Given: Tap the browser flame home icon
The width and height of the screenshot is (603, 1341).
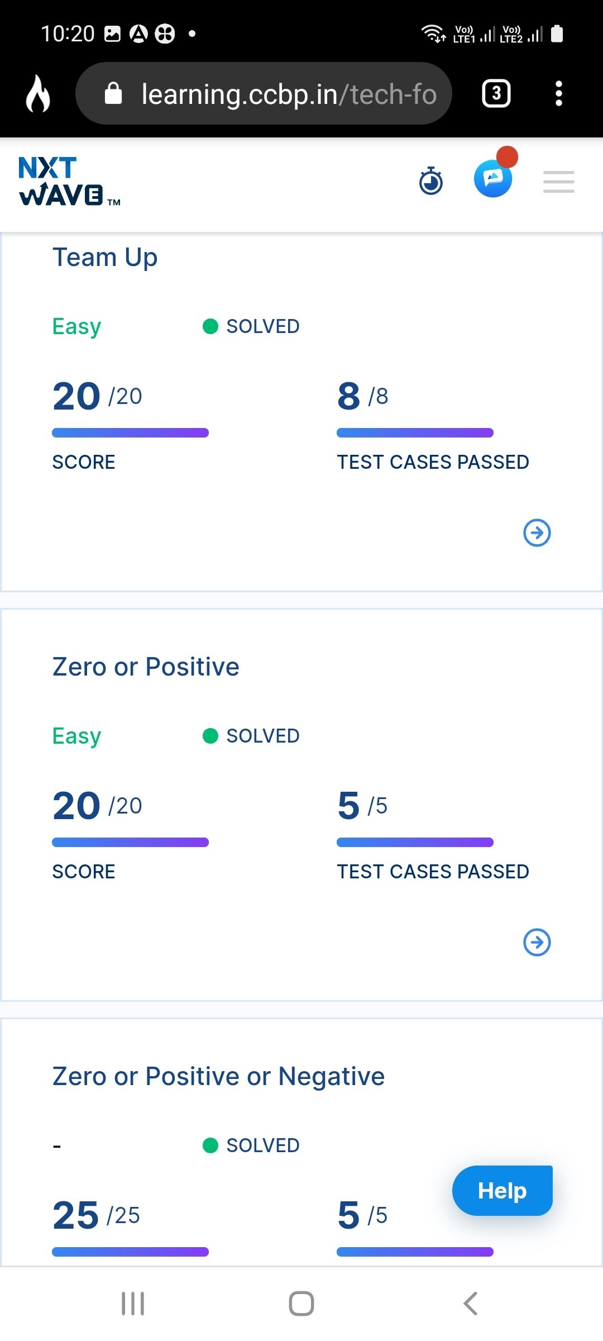Looking at the screenshot, I should (x=38, y=93).
